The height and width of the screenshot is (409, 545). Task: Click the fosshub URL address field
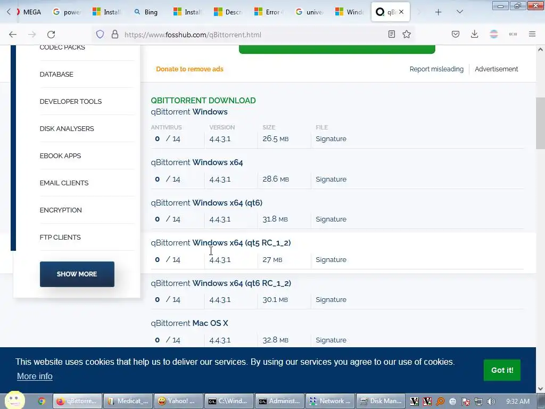[x=254, y=35]
